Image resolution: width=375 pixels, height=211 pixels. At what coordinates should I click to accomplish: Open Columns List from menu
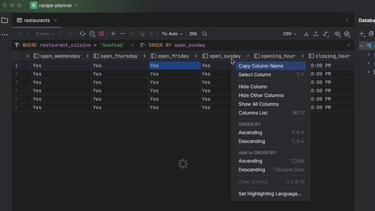pyautogui.click(x=271, y=113)
